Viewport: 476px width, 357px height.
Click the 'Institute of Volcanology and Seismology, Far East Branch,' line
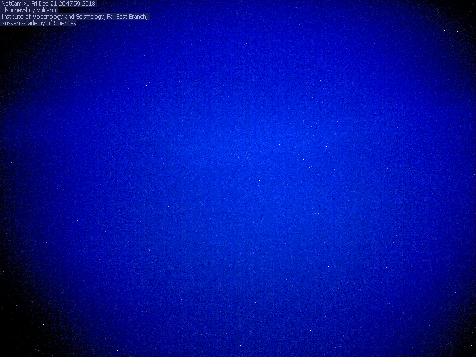point(75,17)
